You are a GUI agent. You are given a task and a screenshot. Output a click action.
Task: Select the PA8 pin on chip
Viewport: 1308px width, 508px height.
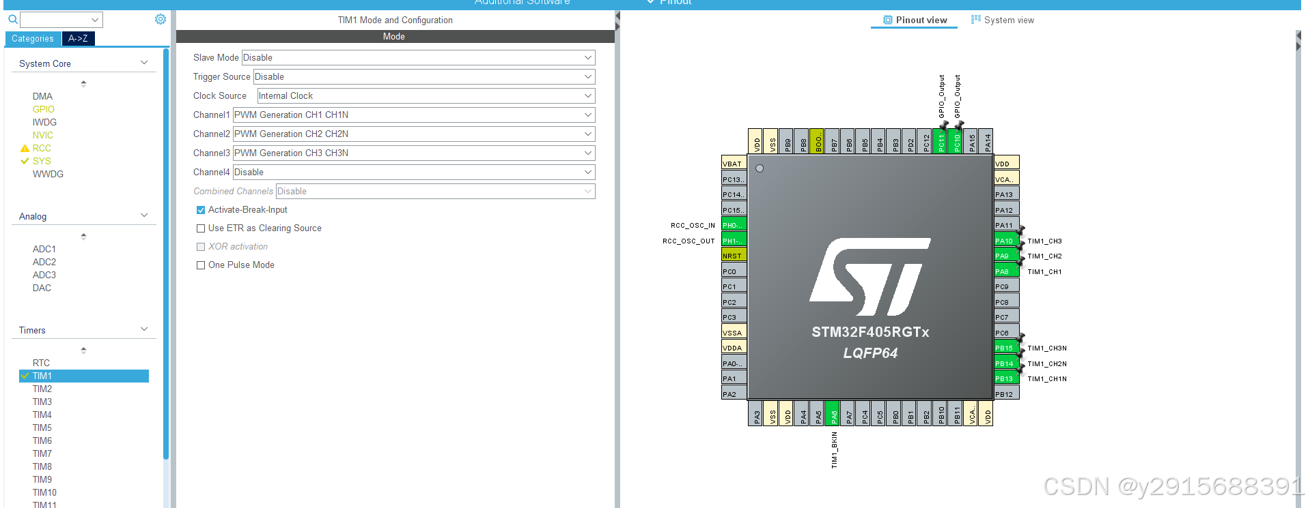[x=1007, y=271]
